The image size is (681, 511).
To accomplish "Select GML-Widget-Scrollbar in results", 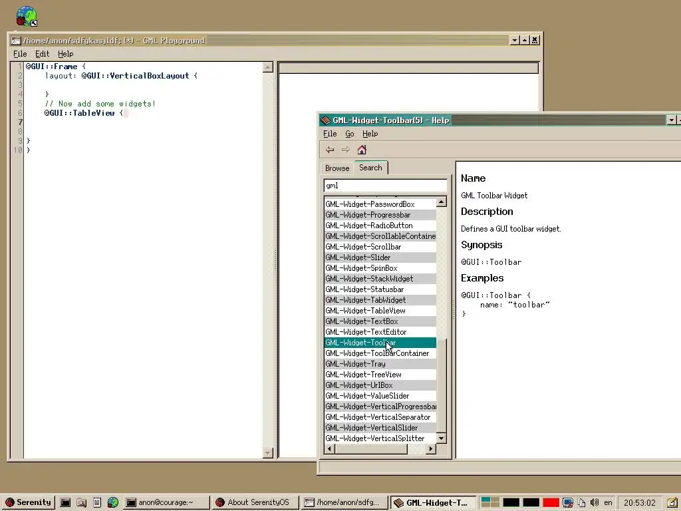I will [x=380, y=247].
